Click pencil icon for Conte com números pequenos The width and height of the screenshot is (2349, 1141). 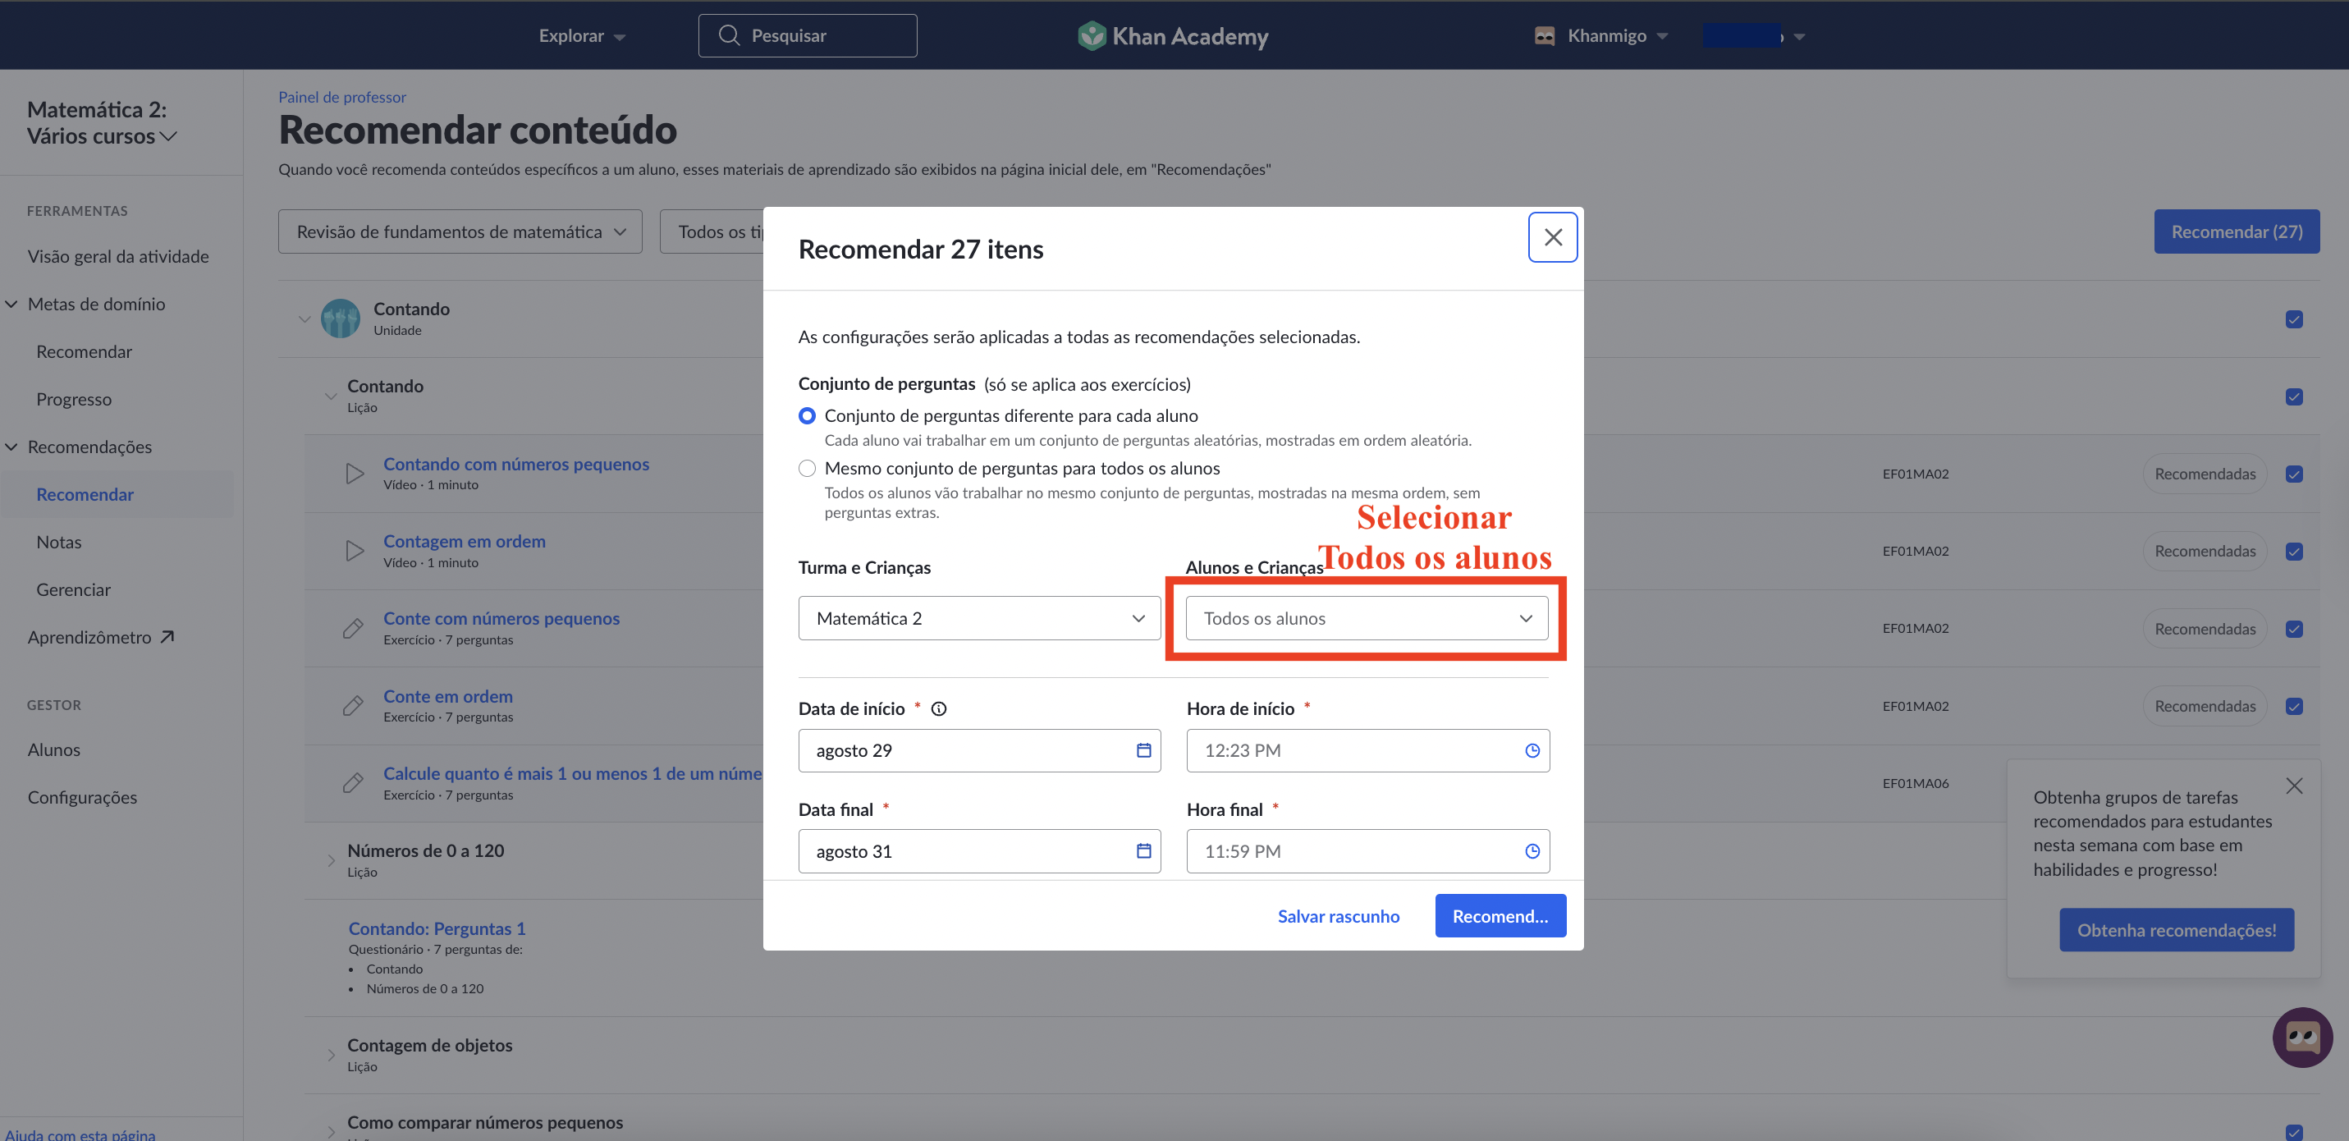tap(353, 629)
